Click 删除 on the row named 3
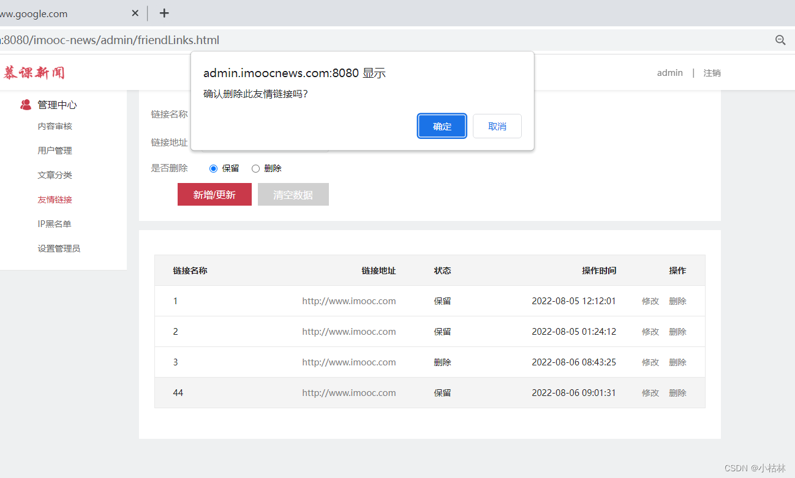The image size is (795, 478). pos(677,362)
